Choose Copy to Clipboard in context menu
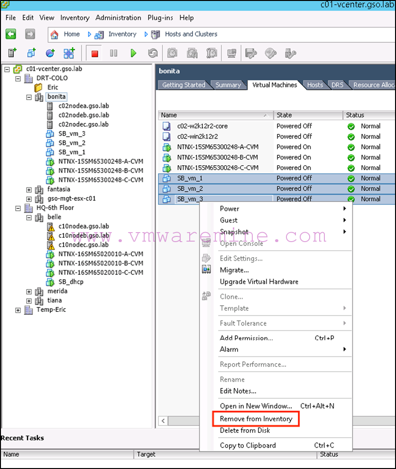 pos(248,445)
